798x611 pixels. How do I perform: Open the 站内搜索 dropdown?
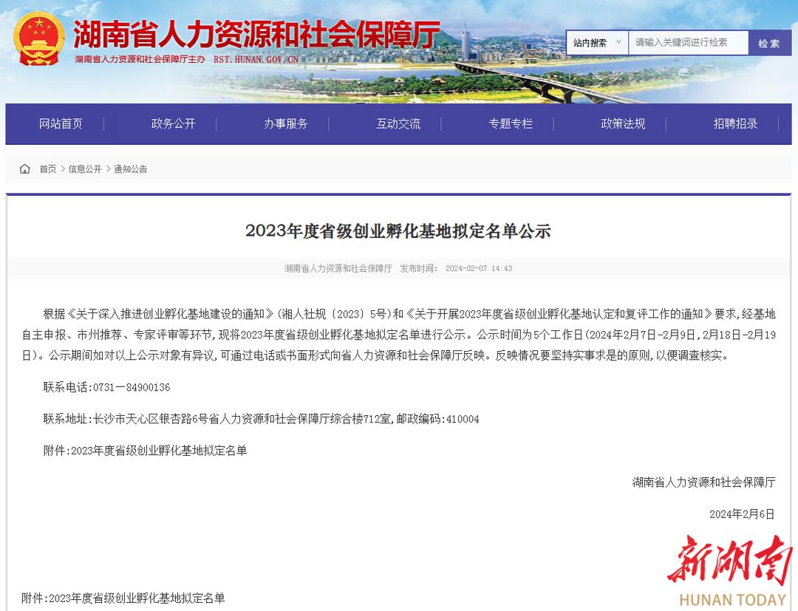point(598,43)
